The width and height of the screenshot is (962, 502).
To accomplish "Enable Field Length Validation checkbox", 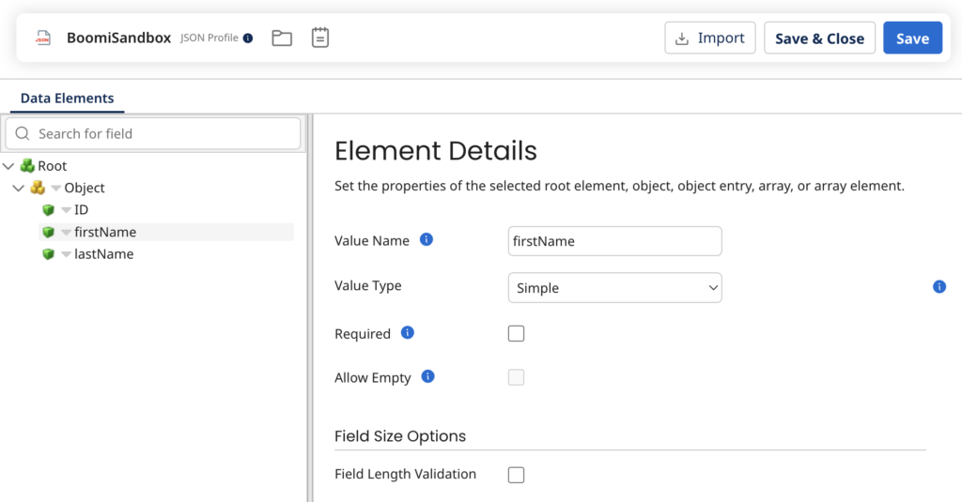I will (x=516, y=475).
